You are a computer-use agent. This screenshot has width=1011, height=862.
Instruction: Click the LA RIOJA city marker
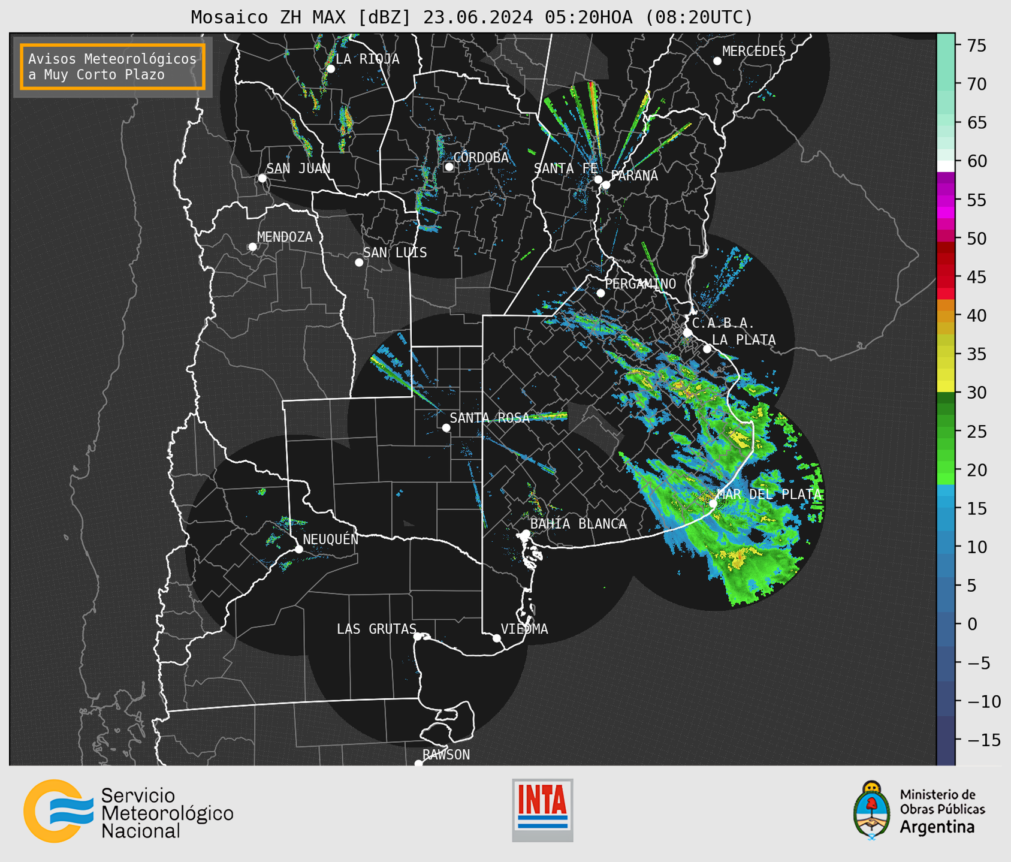click(330, 69)
